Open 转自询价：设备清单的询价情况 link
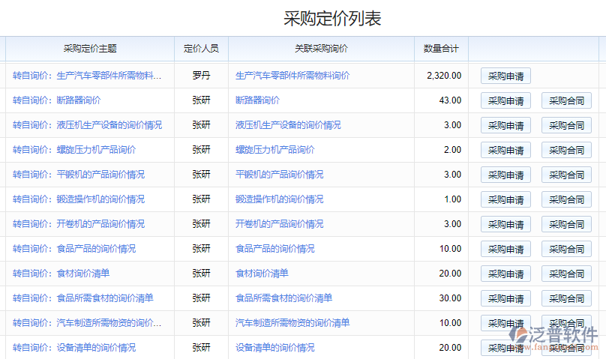 point(74,348)
